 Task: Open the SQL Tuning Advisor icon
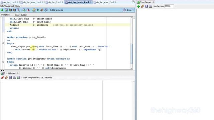click(18, 10)
